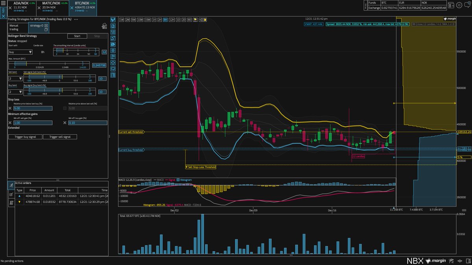This screenshot has height=265, width=472.
Task: Toggle the Min eff. sell gain X checkbox
Action: (10, 123)
